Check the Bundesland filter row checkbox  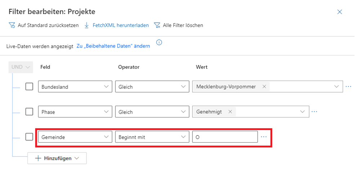(29, 87)
